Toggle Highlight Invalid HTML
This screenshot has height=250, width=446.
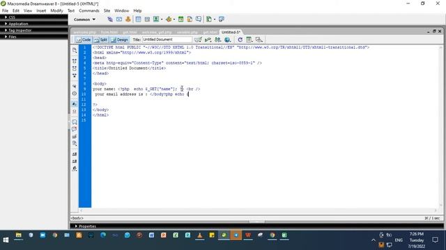75,111
